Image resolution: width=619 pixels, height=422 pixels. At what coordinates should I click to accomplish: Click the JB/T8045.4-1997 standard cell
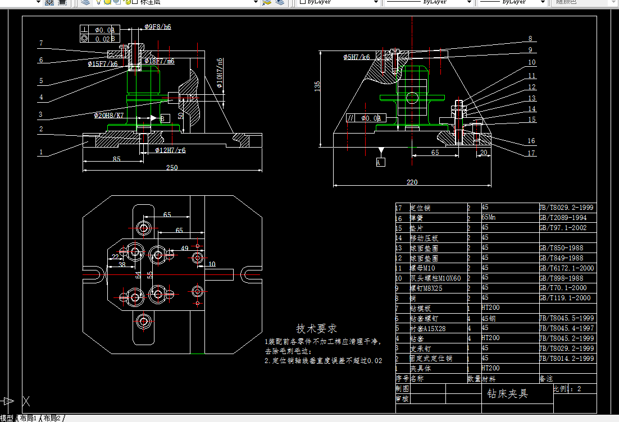pyautogui.click(x=567, y=328)
